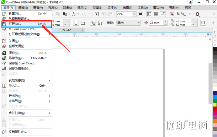Screen dimensions: 217x137
Task: Open the 表格(T) menu
Action: (x=127, y=8)
